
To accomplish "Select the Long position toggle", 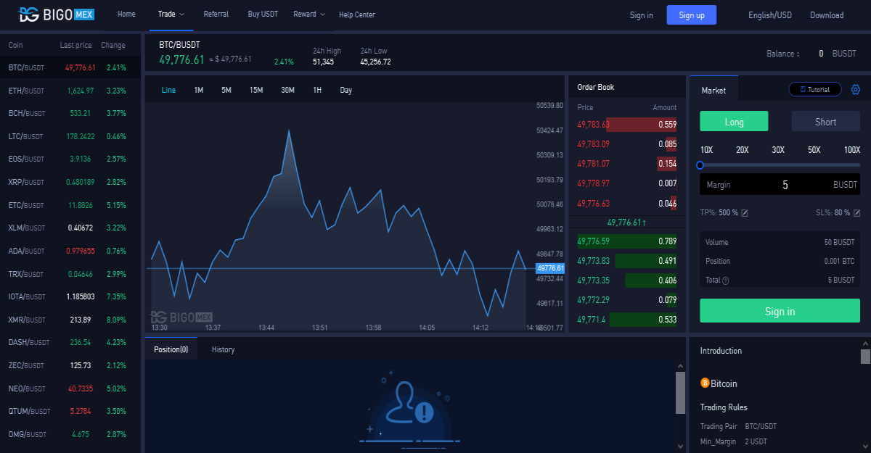I will coord(734,121).
